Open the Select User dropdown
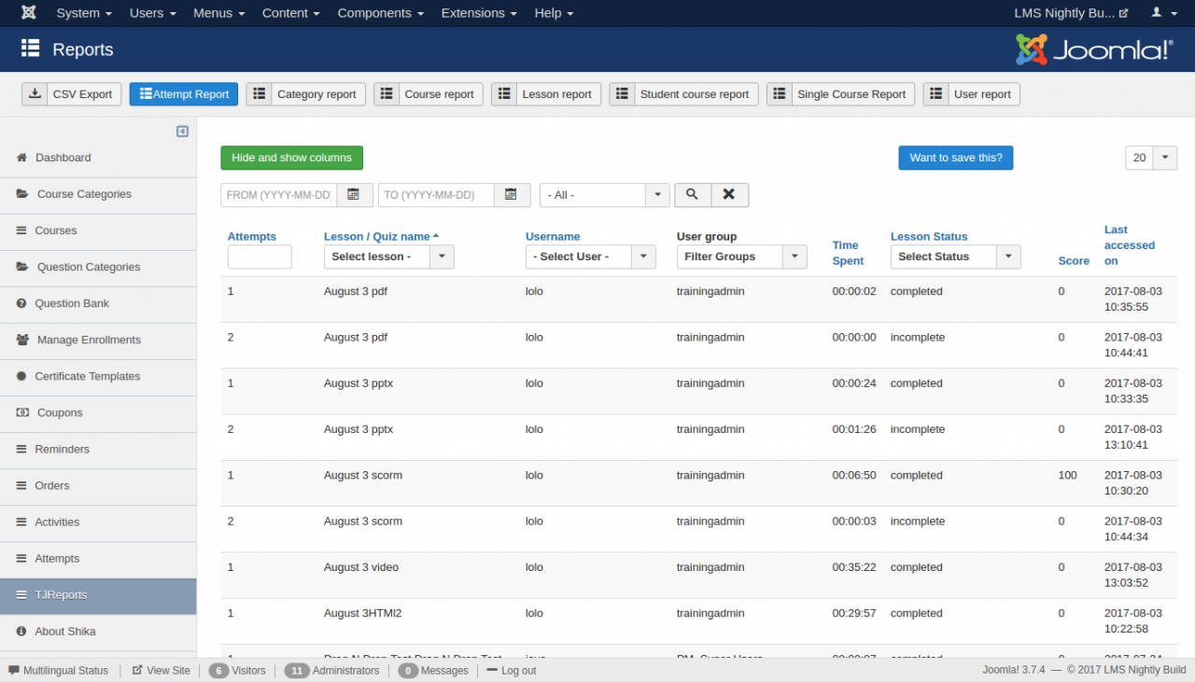The width and height of the screenshot is (1195, 682). (590, 257)
